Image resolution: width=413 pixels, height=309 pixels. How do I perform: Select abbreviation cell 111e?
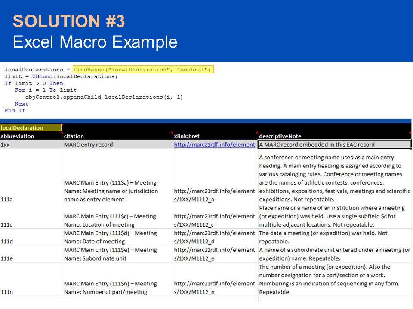click(x=31, y=254)
